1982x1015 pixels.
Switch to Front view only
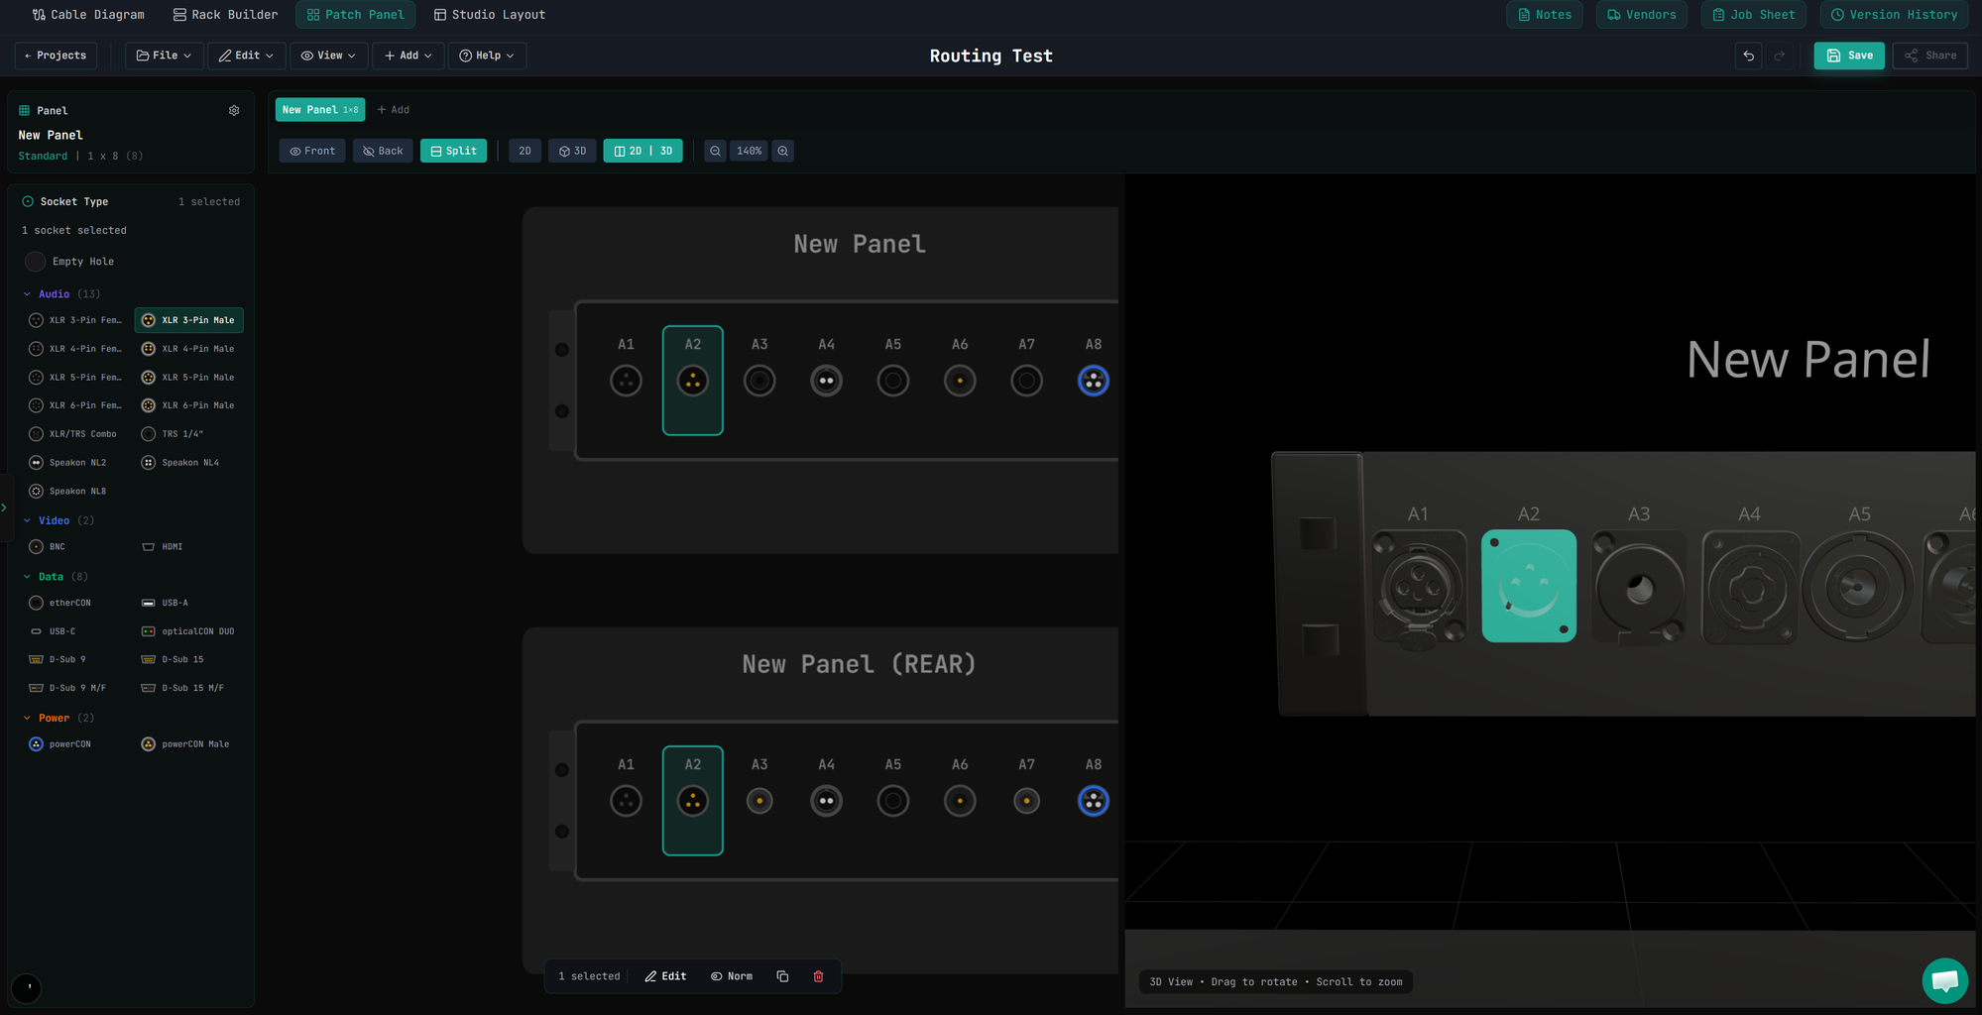(x=312, y=151)
